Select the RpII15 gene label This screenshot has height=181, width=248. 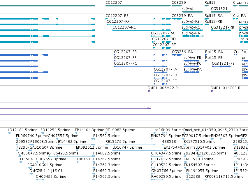coord(210,3)
